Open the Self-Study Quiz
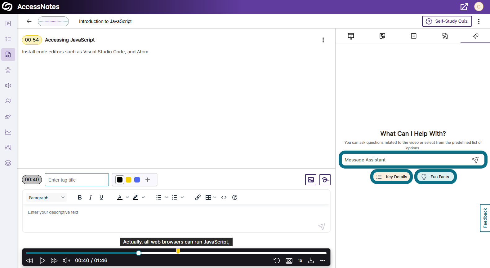The width and height of the screenshot is (490, 268). click(447, 21)
